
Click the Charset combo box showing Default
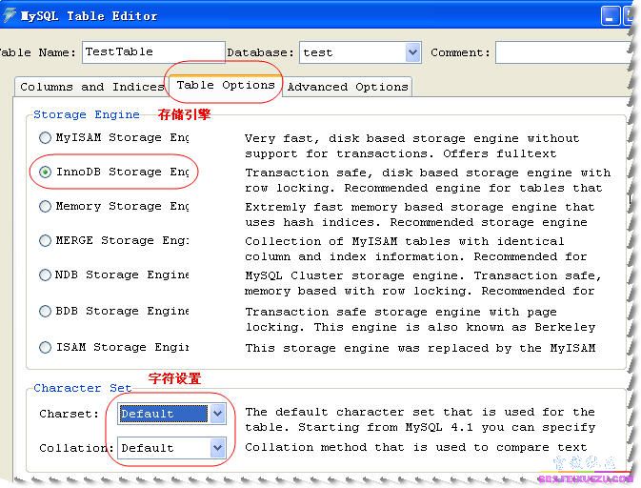tap(171, 414)
